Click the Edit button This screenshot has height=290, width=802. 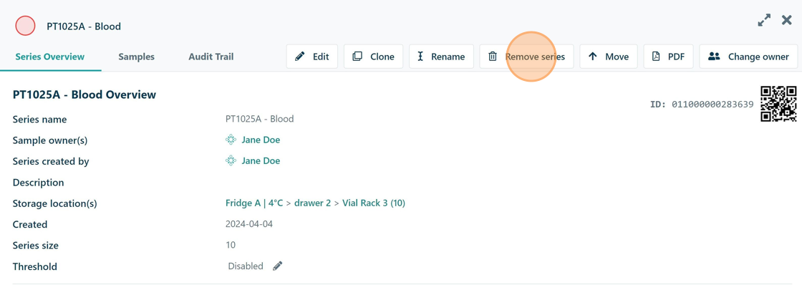click(x=312, y=57)
